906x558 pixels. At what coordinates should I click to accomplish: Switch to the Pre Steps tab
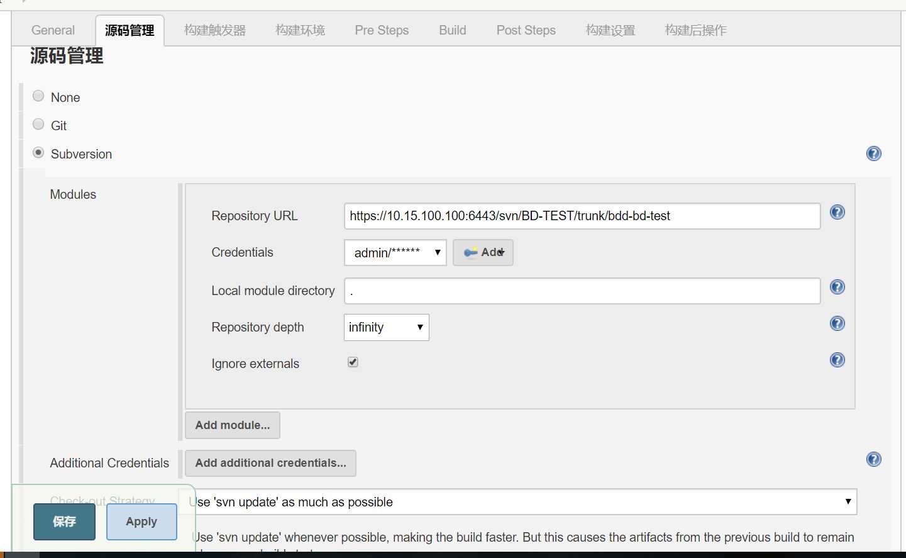tap(382, 30)
